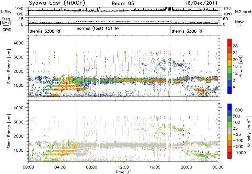Click the 'Velocity [m s-1]' color bar label
Screen dimensions: 252x174
pos(249,131)
